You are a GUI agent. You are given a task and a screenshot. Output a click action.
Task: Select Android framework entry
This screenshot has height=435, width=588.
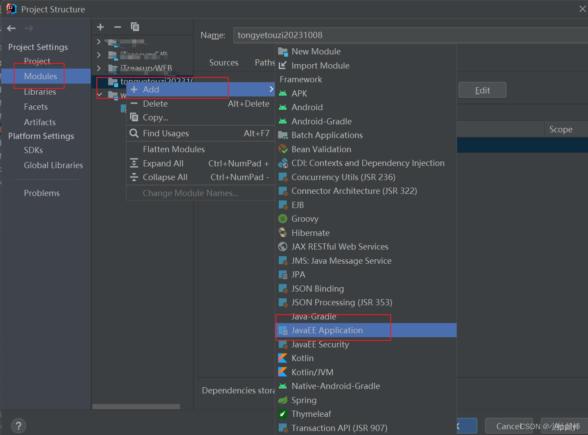pos(366,107)
